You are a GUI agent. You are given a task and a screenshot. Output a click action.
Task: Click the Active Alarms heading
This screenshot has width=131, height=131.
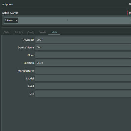[10, 13]
